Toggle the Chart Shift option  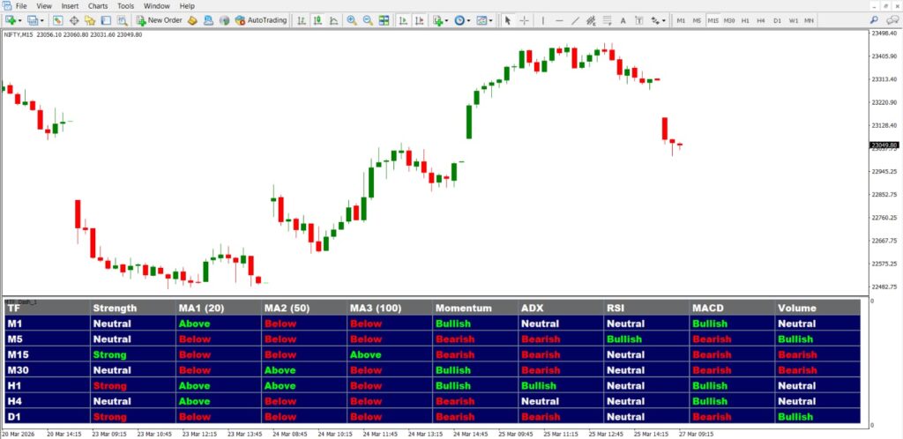tap(418, 19)
